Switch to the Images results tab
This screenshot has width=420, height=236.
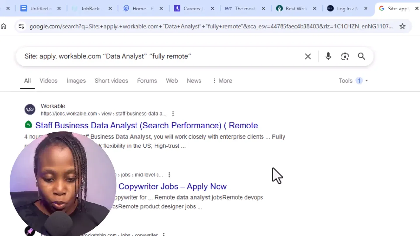[x=76, y=81]
